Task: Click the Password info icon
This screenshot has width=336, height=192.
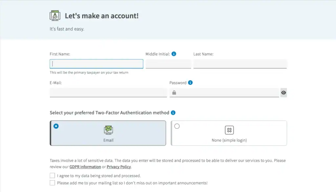Action: pos(190,83)
